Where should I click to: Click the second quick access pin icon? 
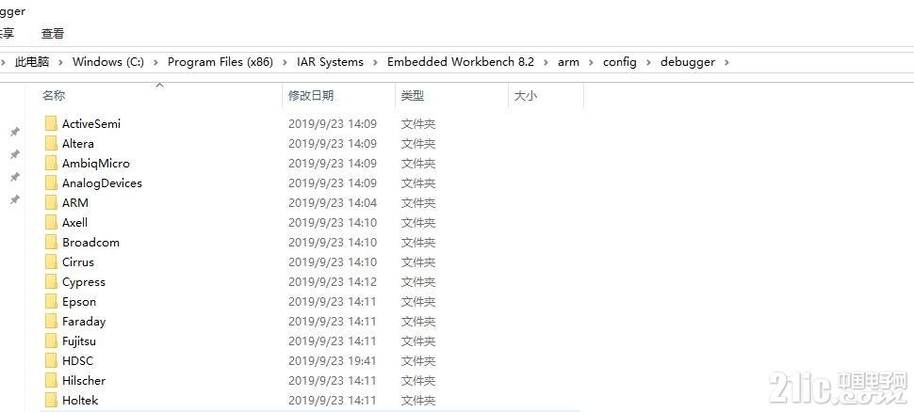pos(15,154)
